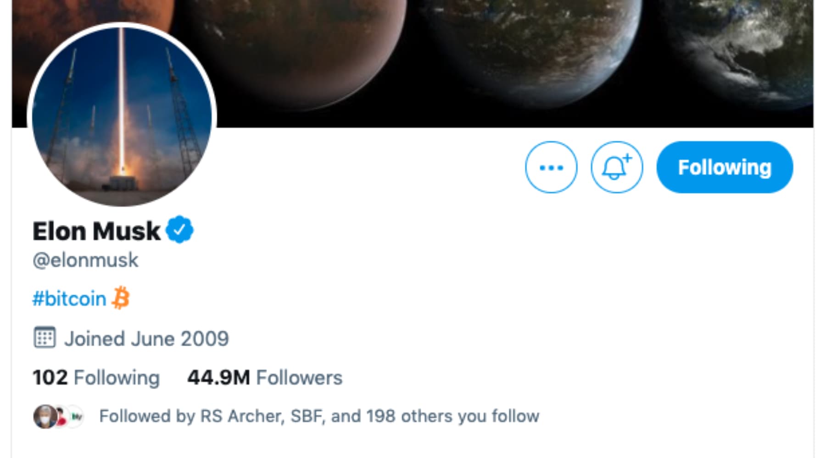Turn on notifications with bell icon
Viewport: 826px width, 458px height.
(x=616, y=167)
